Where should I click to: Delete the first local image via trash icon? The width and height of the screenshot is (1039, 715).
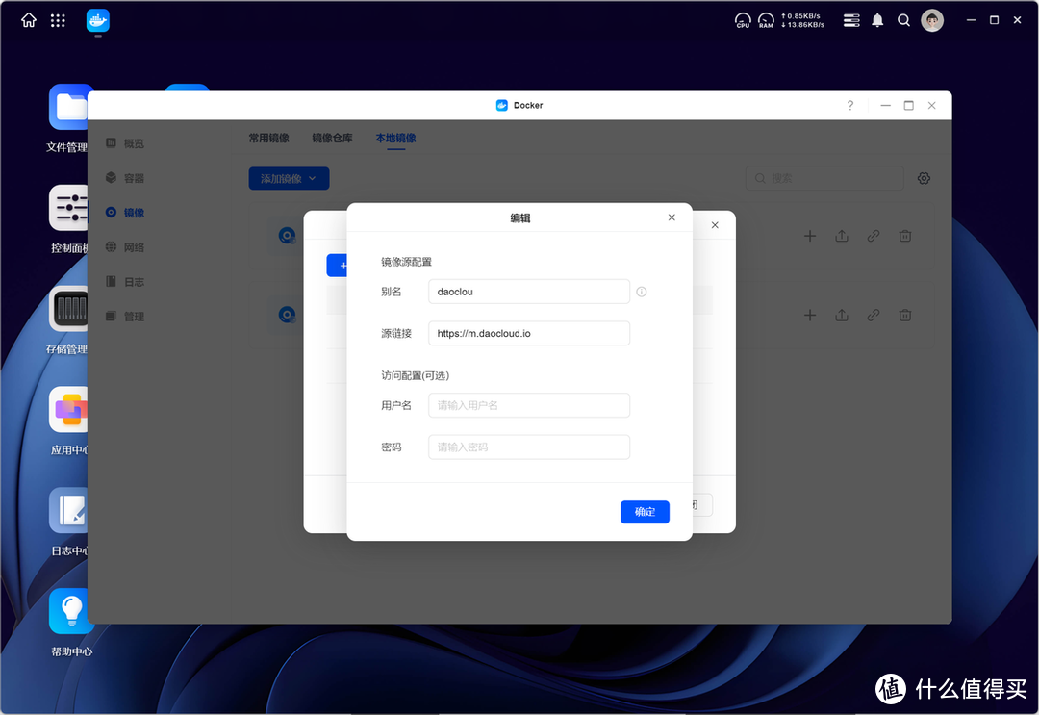coord(904,236)
